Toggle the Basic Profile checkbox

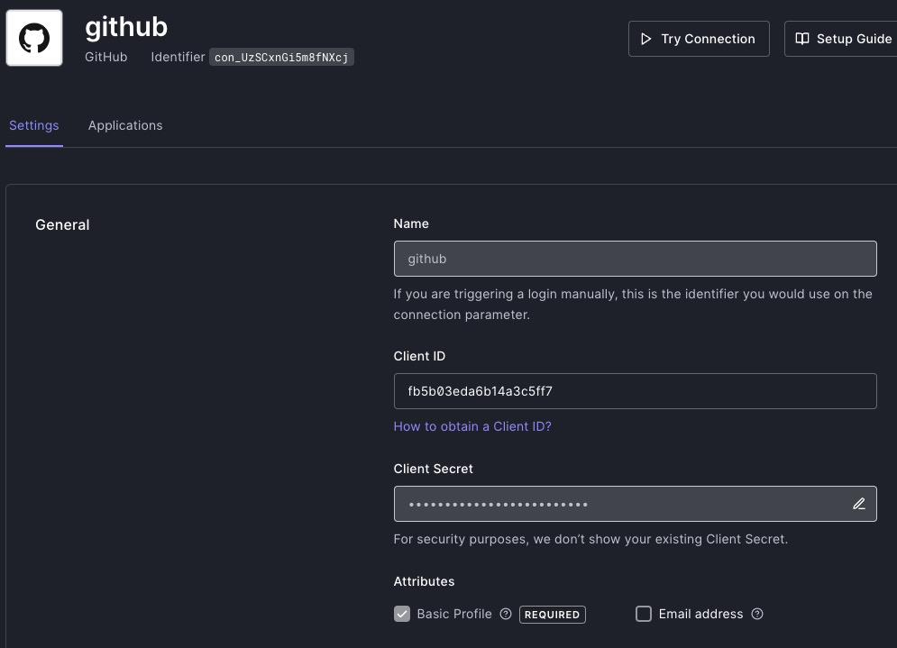[402, 614]
